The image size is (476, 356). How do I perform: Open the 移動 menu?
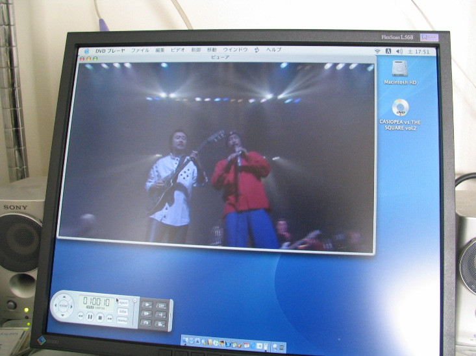click(212, 50)
